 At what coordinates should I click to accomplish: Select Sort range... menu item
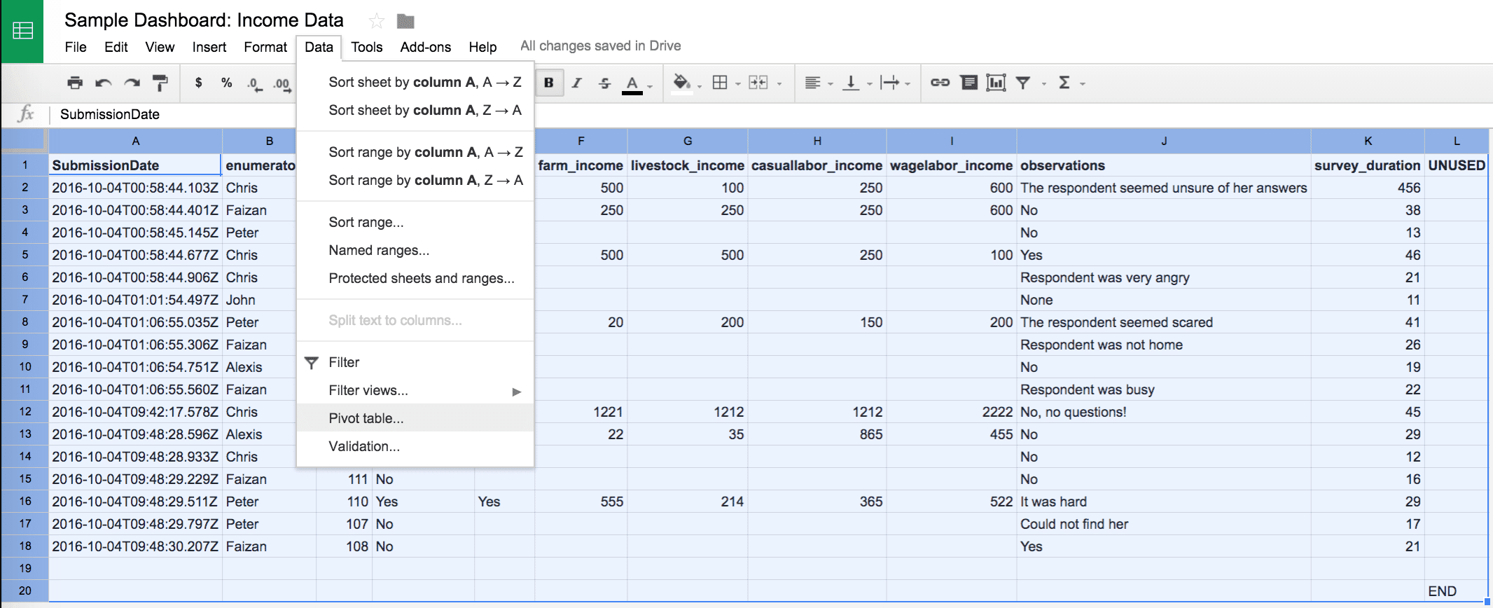click(415, 222)
